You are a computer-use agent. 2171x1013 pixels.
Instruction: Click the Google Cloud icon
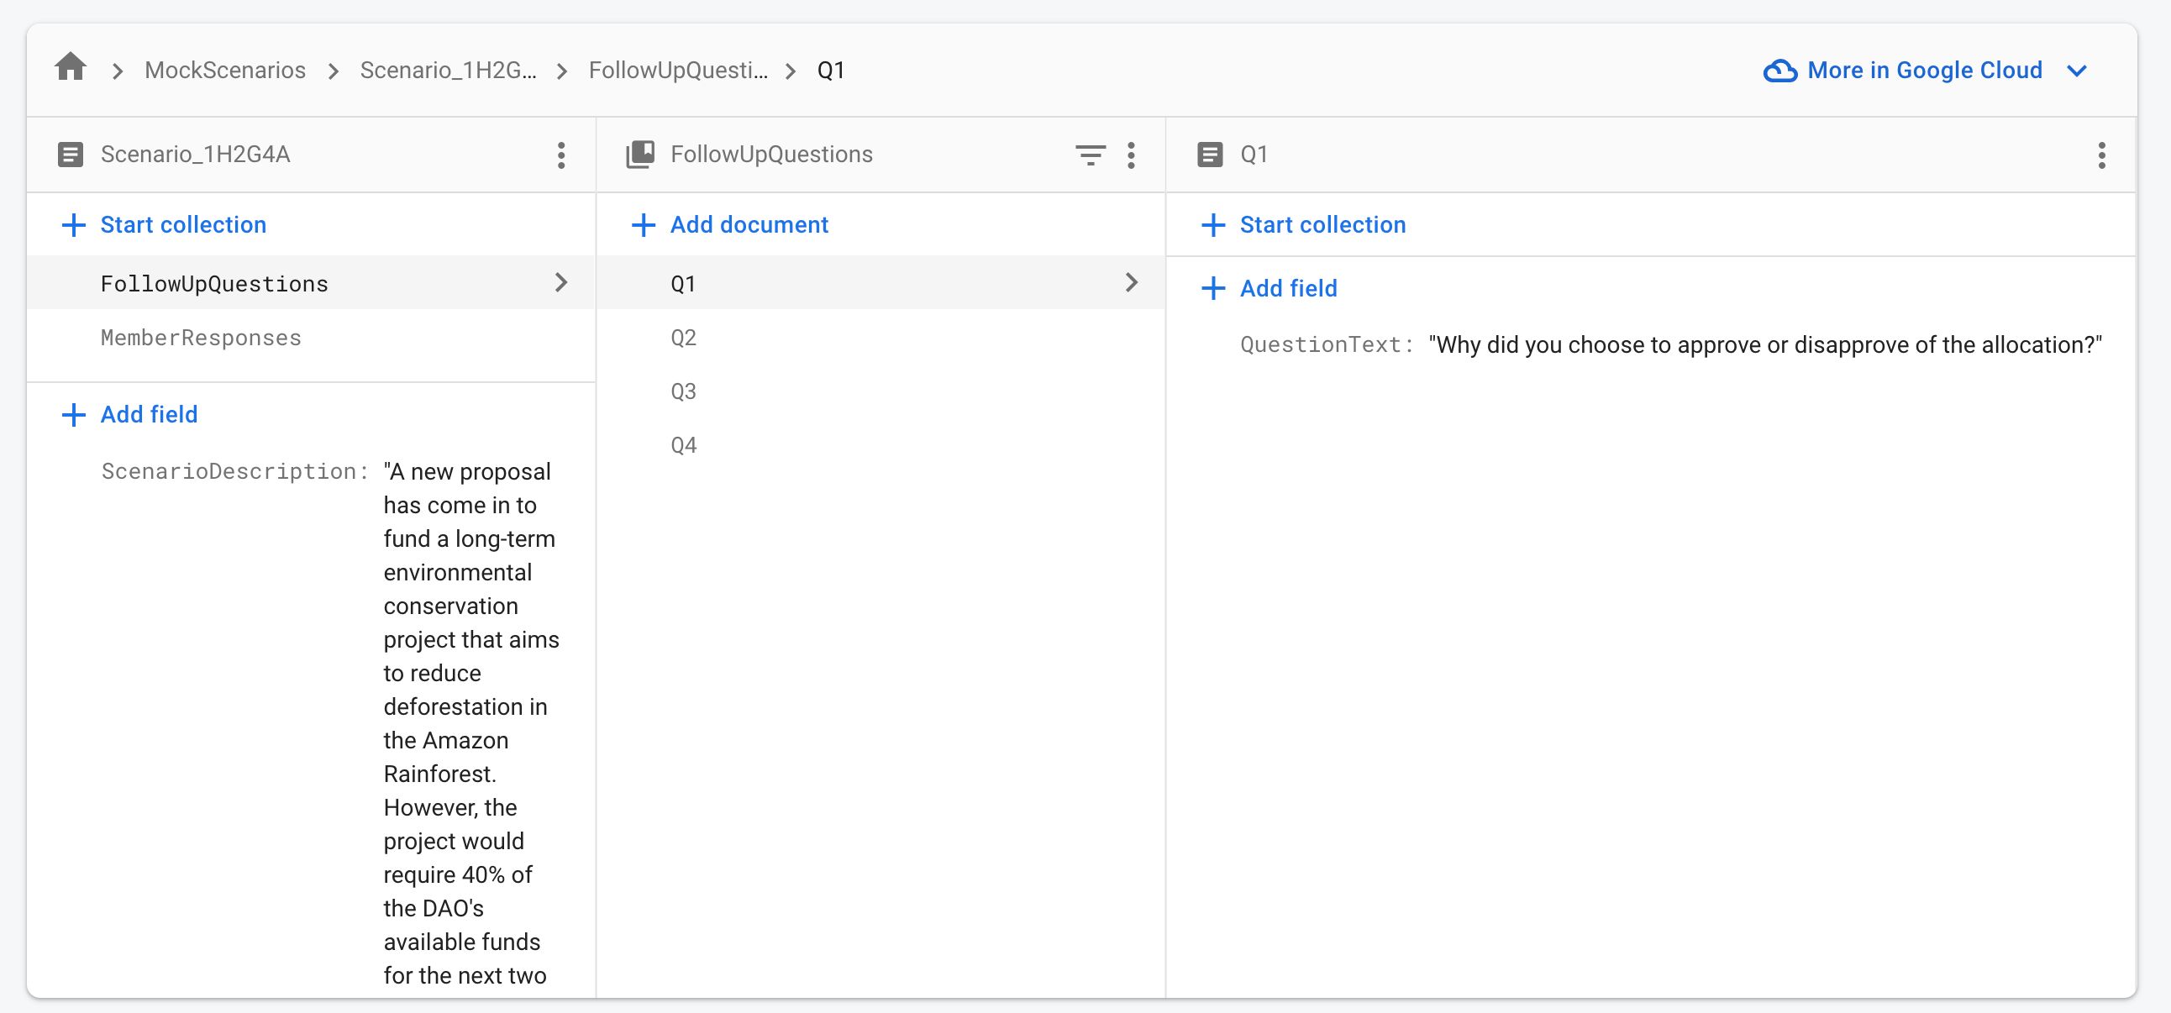pos(1780,71)
